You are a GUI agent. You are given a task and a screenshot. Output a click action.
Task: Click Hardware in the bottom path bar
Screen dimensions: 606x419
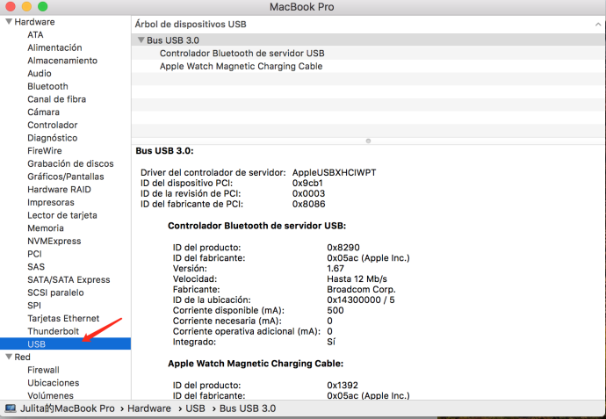149,408
